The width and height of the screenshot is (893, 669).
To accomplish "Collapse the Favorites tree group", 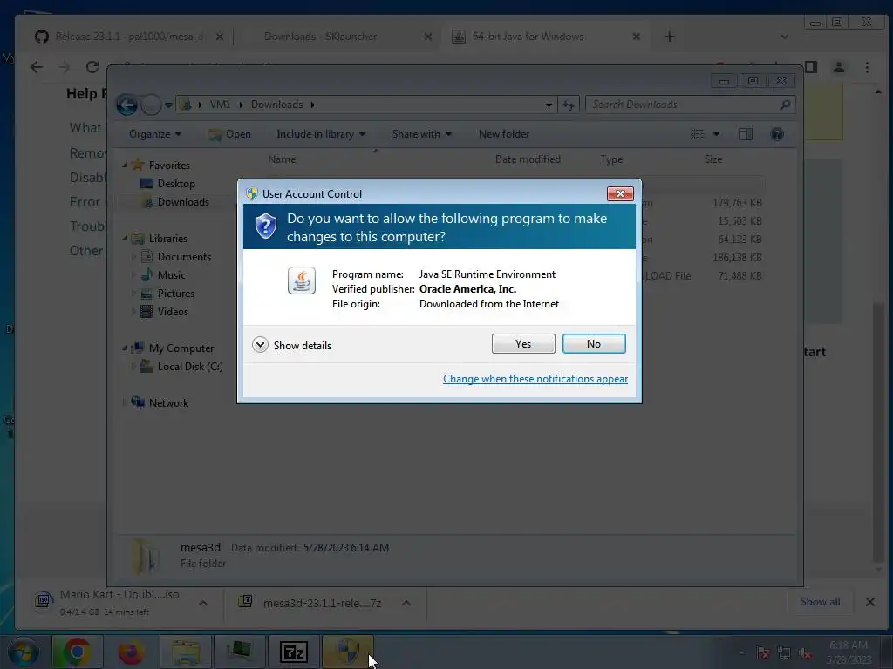I will (x=125, y=165).
